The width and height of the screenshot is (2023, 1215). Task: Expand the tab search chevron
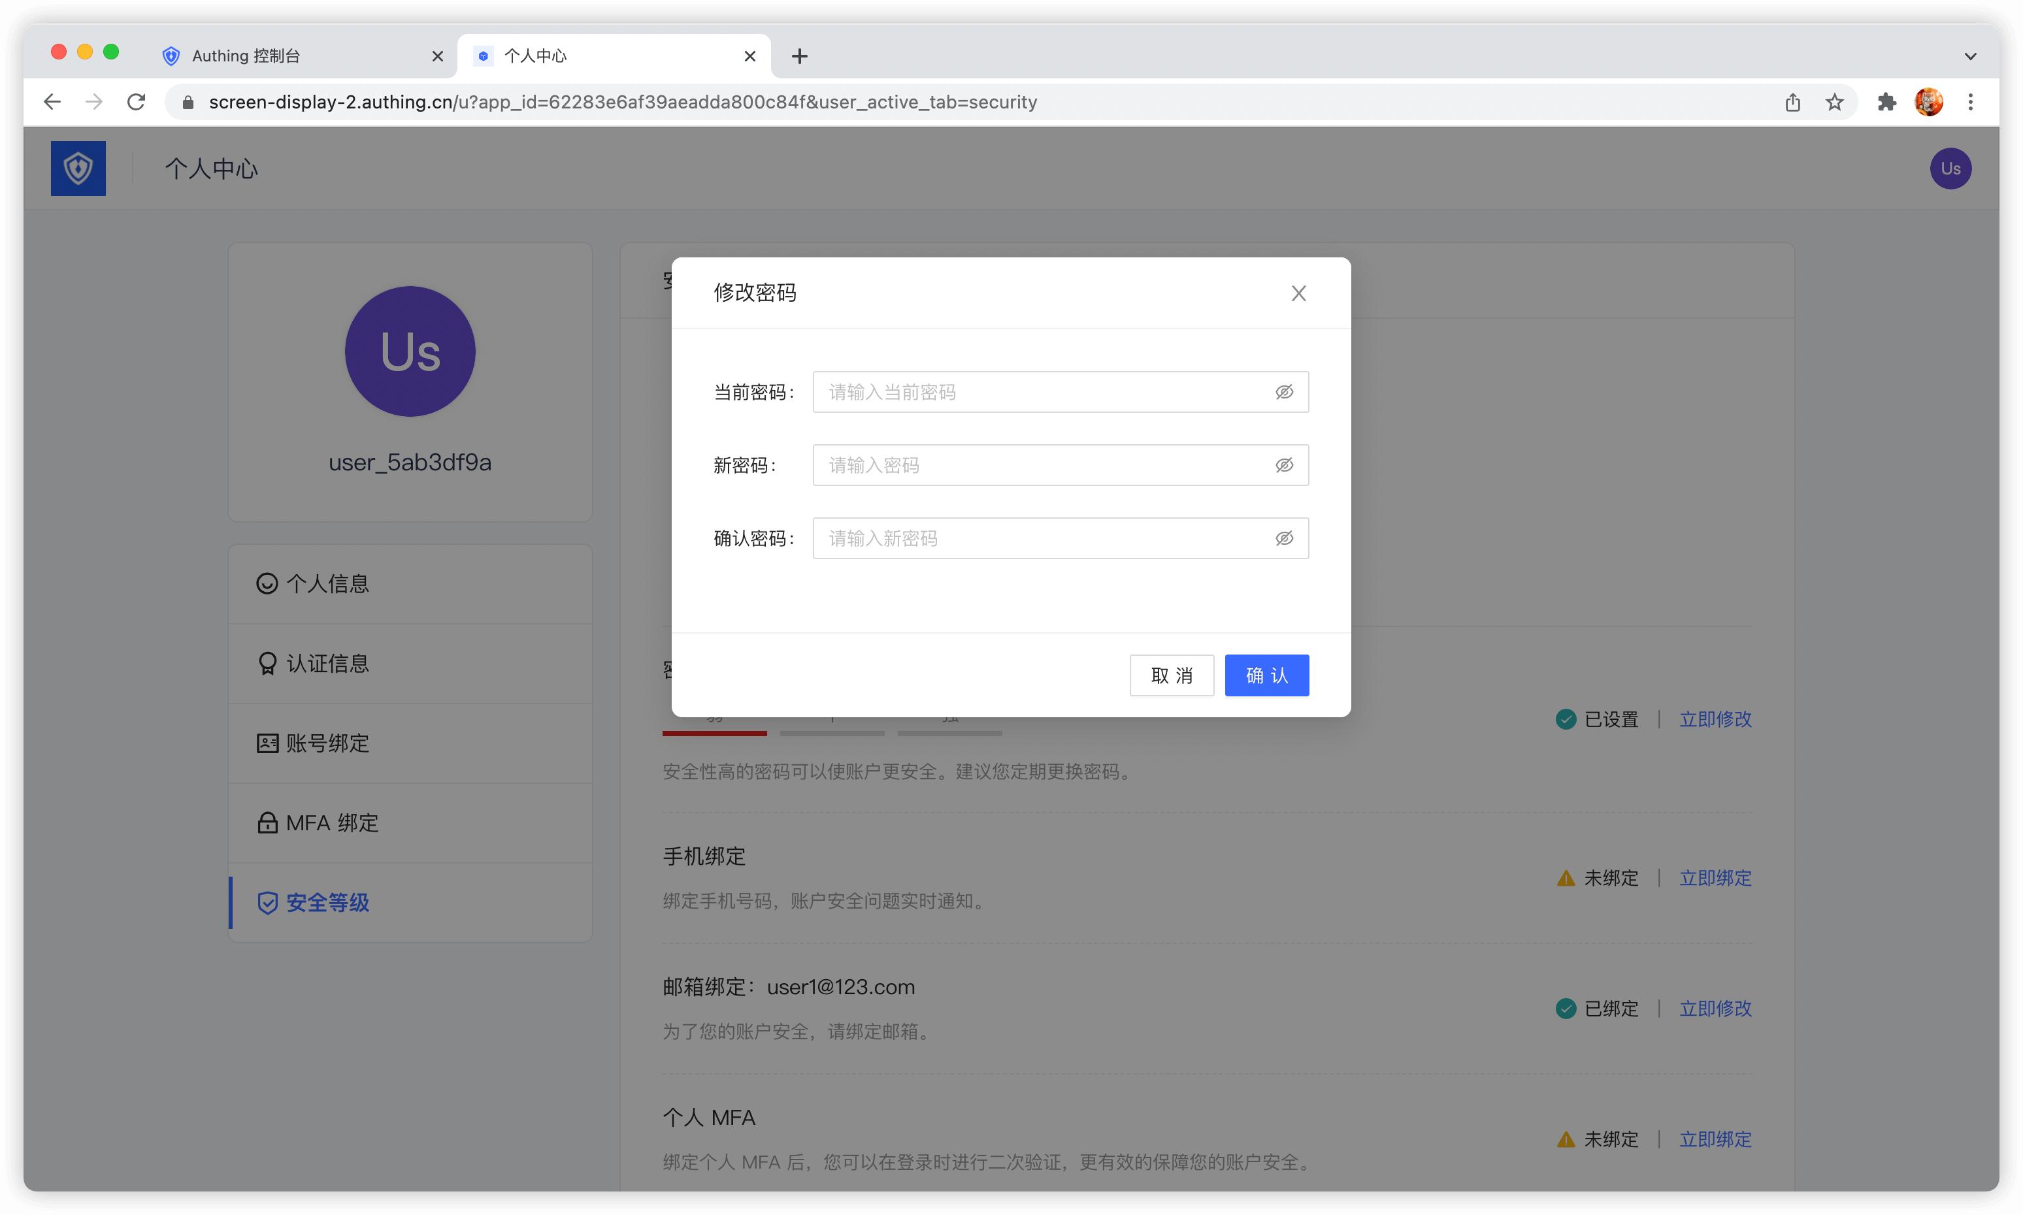pyautogui.click(x=1970, y=56)
